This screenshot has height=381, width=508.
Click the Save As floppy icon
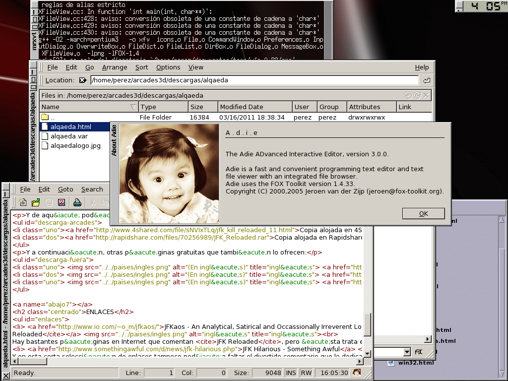[x=62, y=202]
